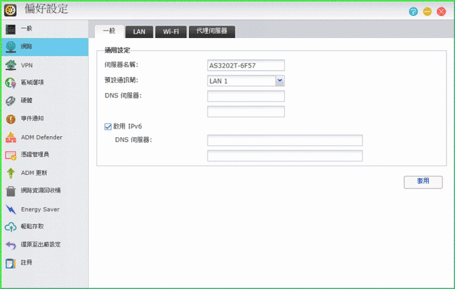The width and height of the screenshot is (455, 289).
Task: Open the Hardware (硬體) icon
Action: 11,100
